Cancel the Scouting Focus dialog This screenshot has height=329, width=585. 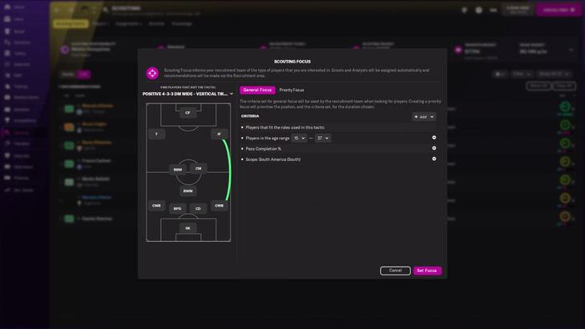pyautogui.click(x=395, y=271)
